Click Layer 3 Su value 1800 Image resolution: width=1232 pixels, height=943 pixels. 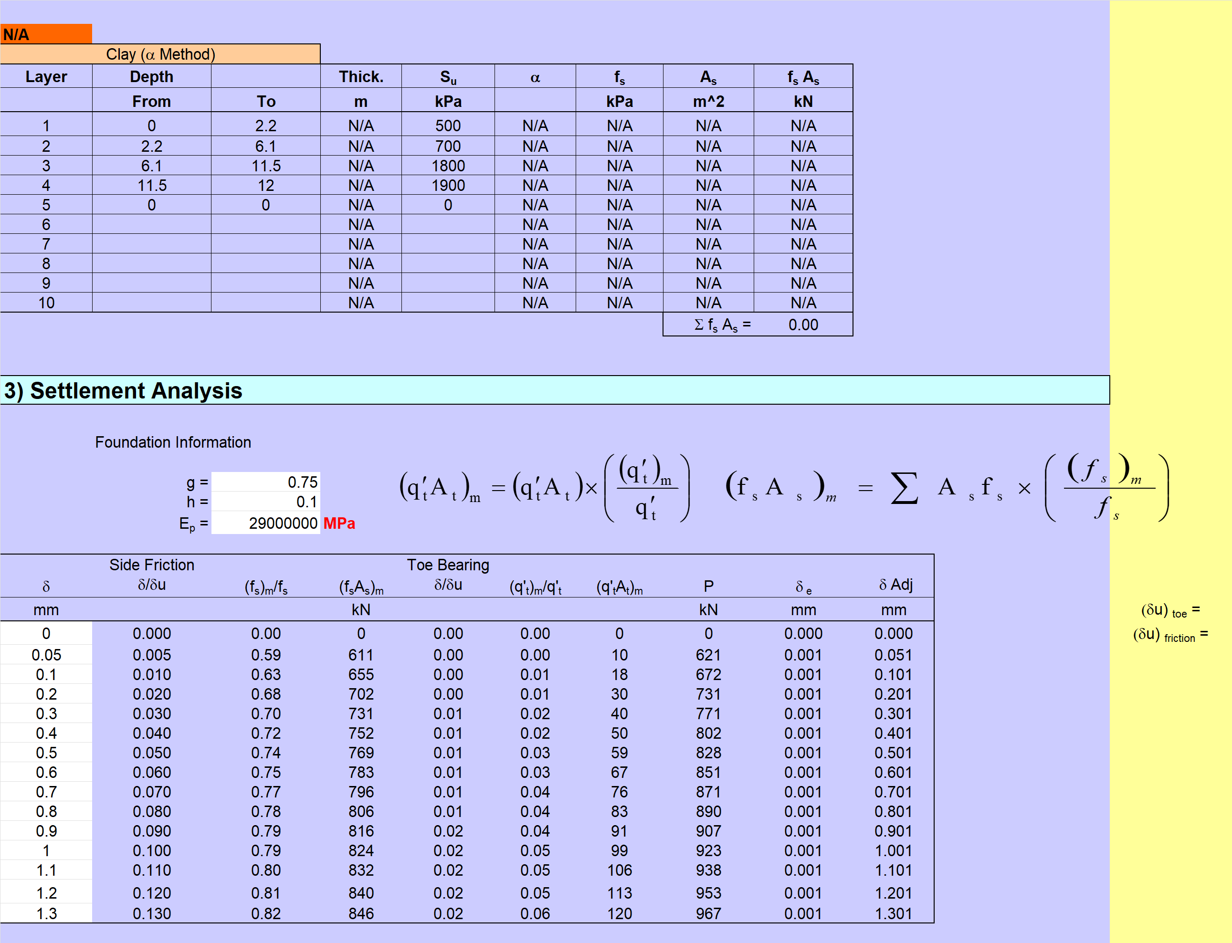click(x=447, y=166)
